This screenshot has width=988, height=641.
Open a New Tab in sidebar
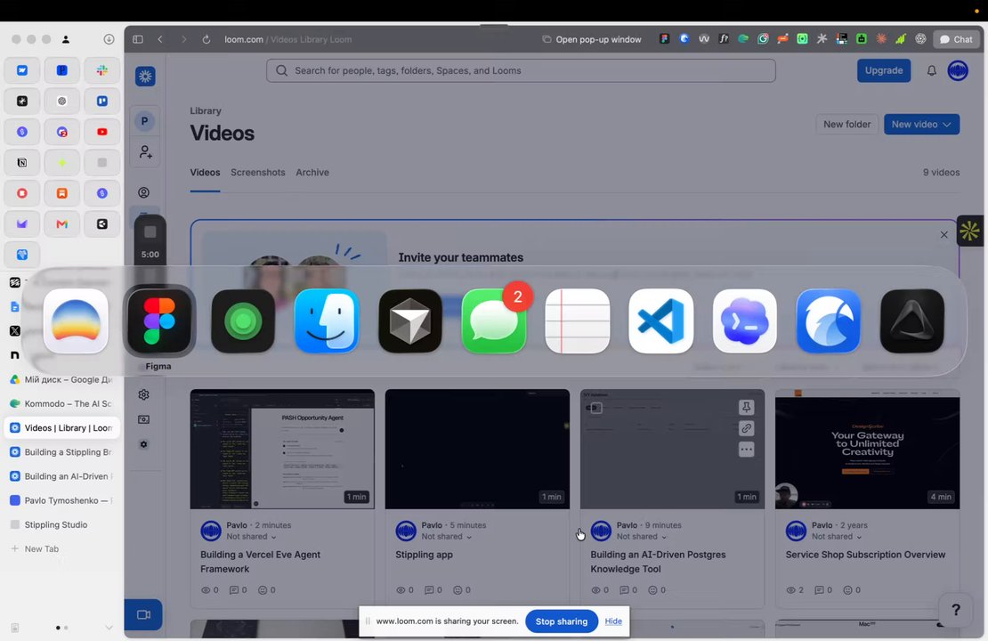[61, 549]
